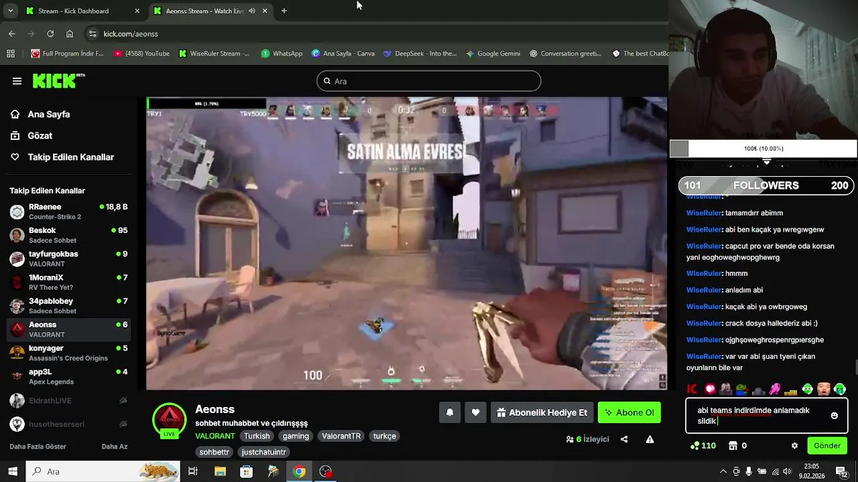
Task: Mute the Aeonss Stream tab audio icon
Action: point(252,11)
